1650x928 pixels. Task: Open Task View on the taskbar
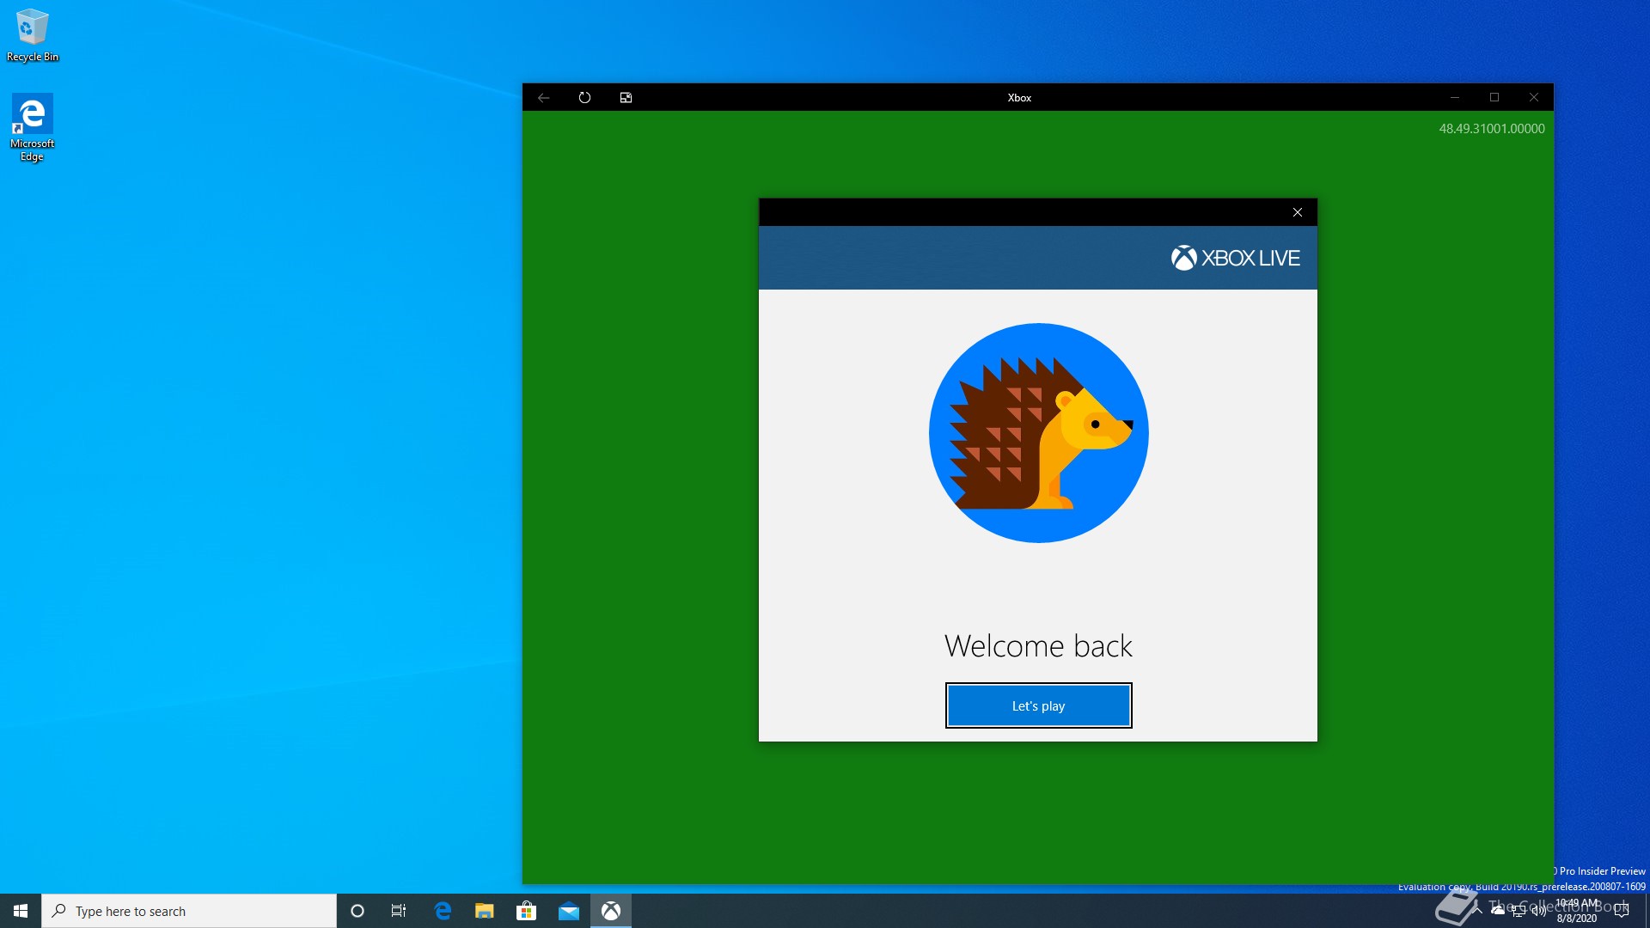pyautogui.click(x=399, y=911)
